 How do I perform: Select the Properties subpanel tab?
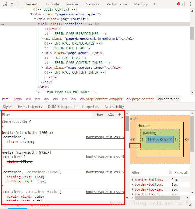pyautogui.click(x=90, y=107)
